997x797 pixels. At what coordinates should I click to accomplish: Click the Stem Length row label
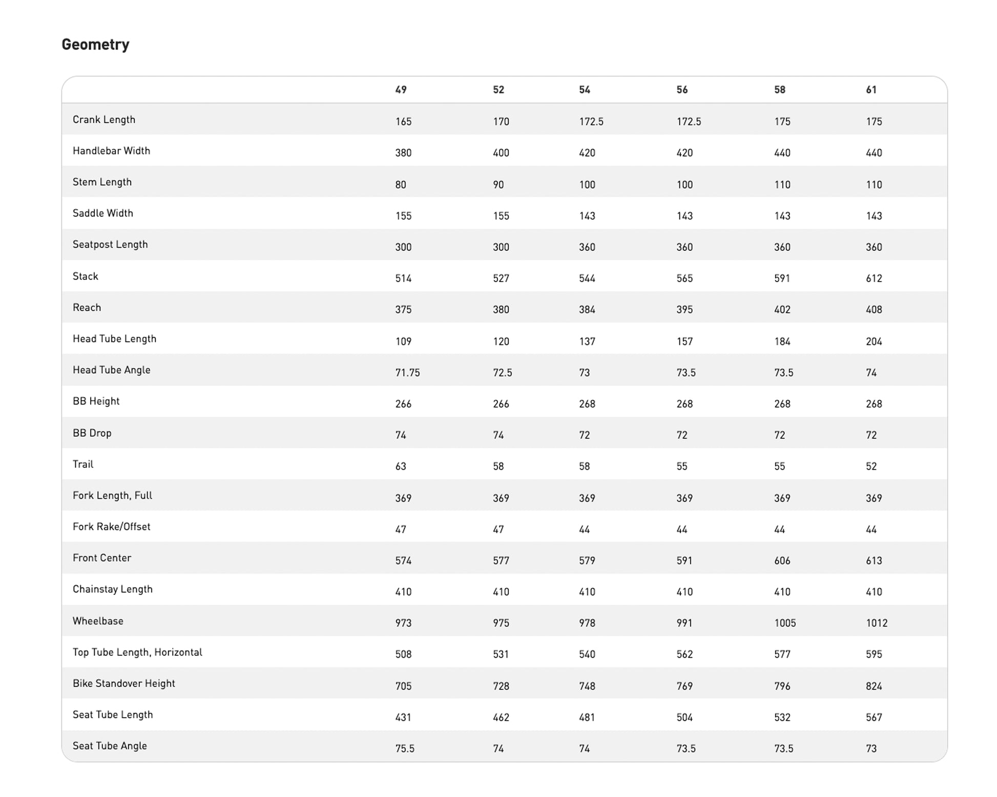(102, 182)
